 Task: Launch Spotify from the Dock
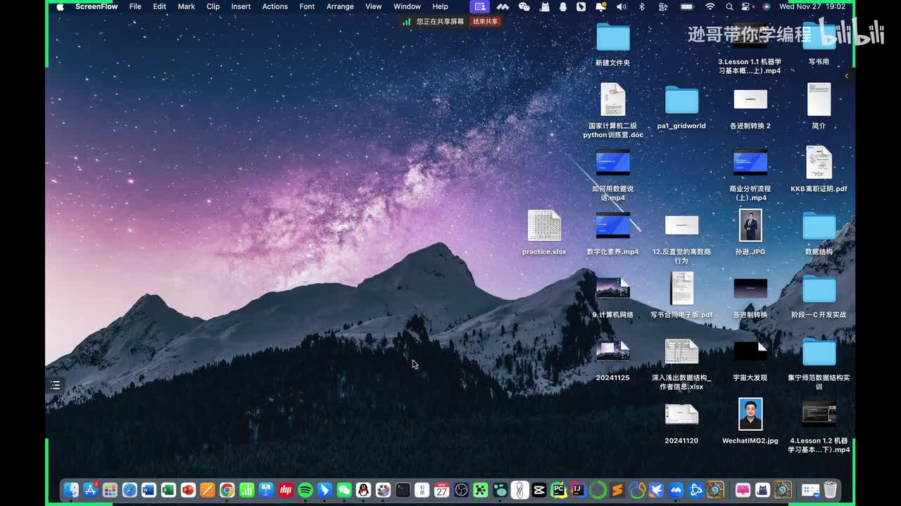(305, 490)
